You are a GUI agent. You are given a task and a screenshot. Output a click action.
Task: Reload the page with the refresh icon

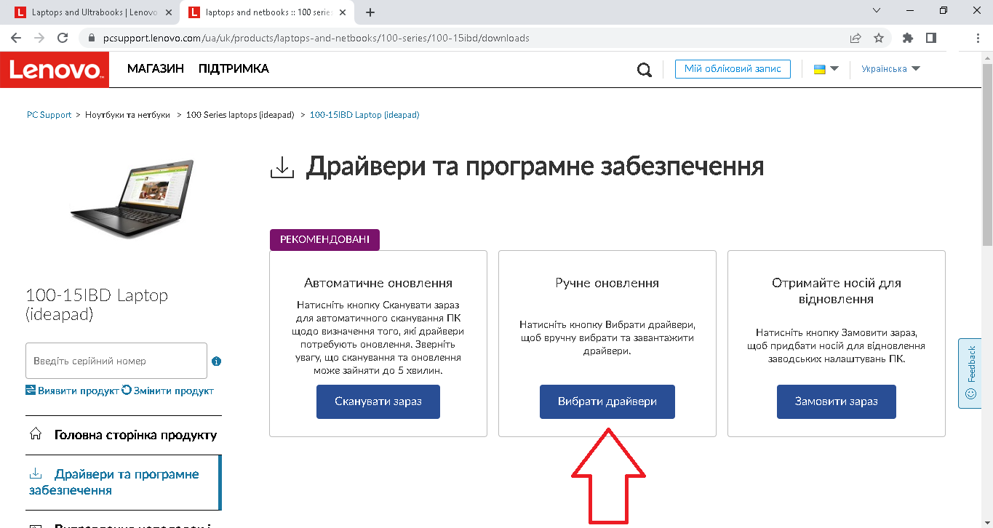tap(63, 38)
